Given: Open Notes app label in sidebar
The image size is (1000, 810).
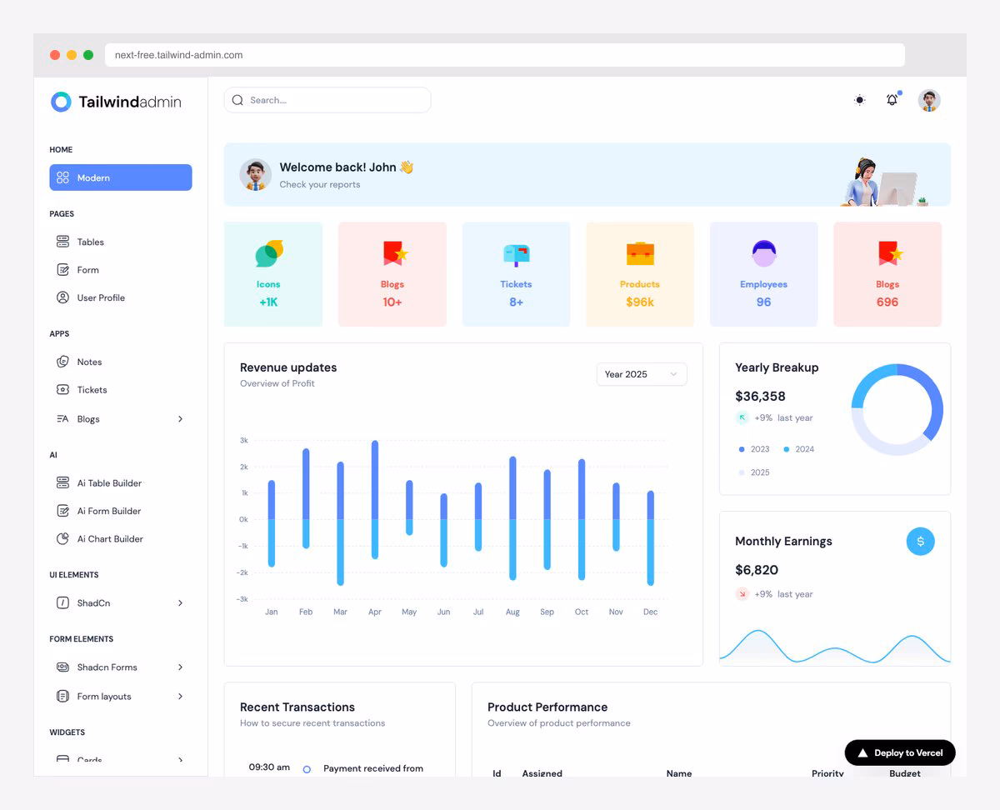Looking at the screenshot, I should point(89,362).
